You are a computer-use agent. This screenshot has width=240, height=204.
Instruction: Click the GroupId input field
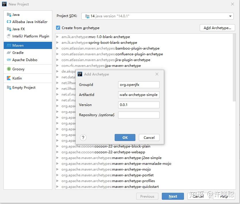tap(139, 85)
